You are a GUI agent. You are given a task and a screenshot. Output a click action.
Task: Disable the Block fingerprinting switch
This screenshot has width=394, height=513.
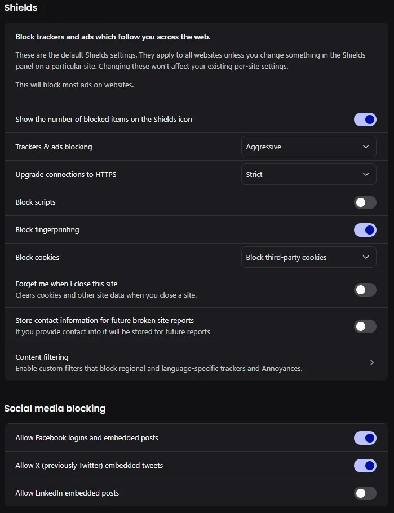tap(365, 230)
